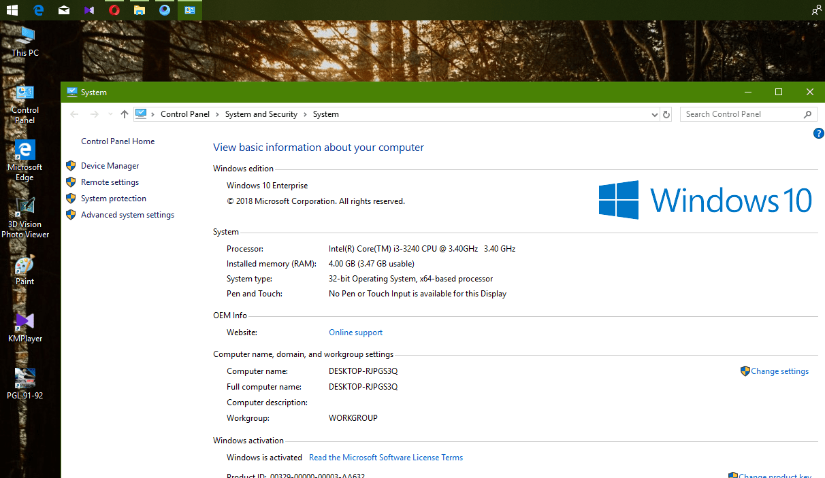Click the Full computer name value
This screenshot has height=478, width=825.
coord(363,387)
